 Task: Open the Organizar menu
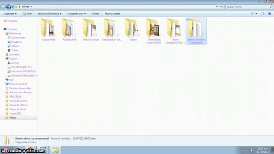coord(10,14)
